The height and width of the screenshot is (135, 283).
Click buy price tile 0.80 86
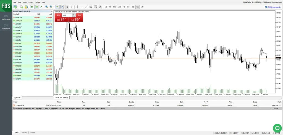coord(76,20)
